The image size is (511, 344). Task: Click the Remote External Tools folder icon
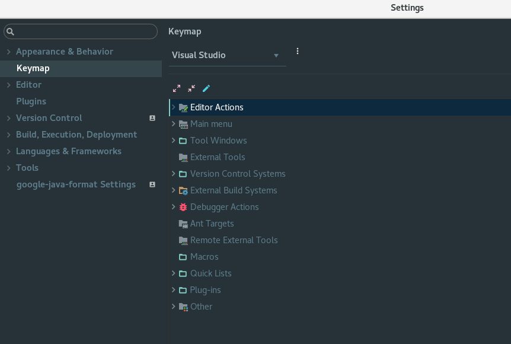(183, 240)
